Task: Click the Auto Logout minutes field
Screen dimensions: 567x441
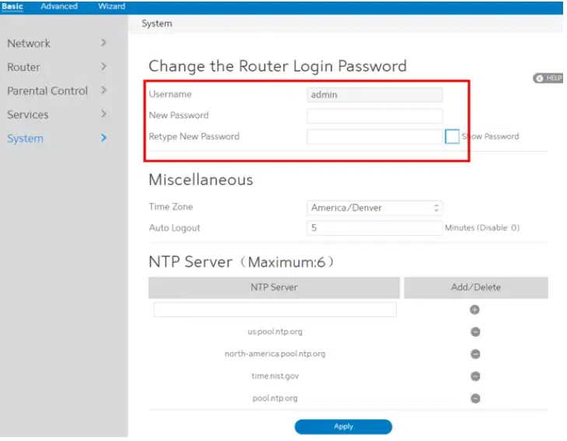Action: click(x=375, y=228)
